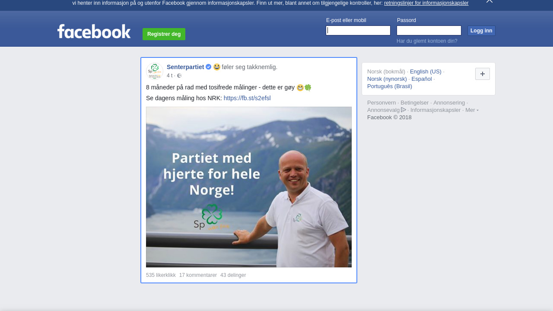Open retningslinjer for informasjonskapsler link
The image size is (553, 311).
click(x=426, y=3)
